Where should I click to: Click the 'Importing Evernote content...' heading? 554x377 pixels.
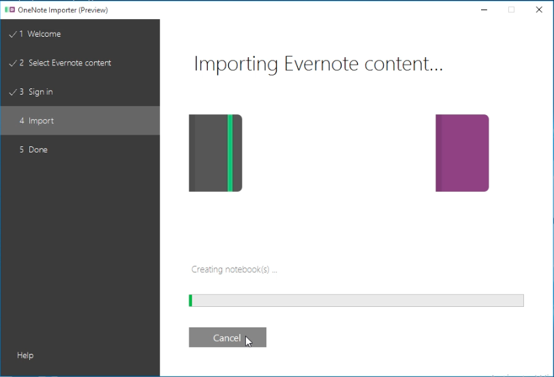[318, 64]
